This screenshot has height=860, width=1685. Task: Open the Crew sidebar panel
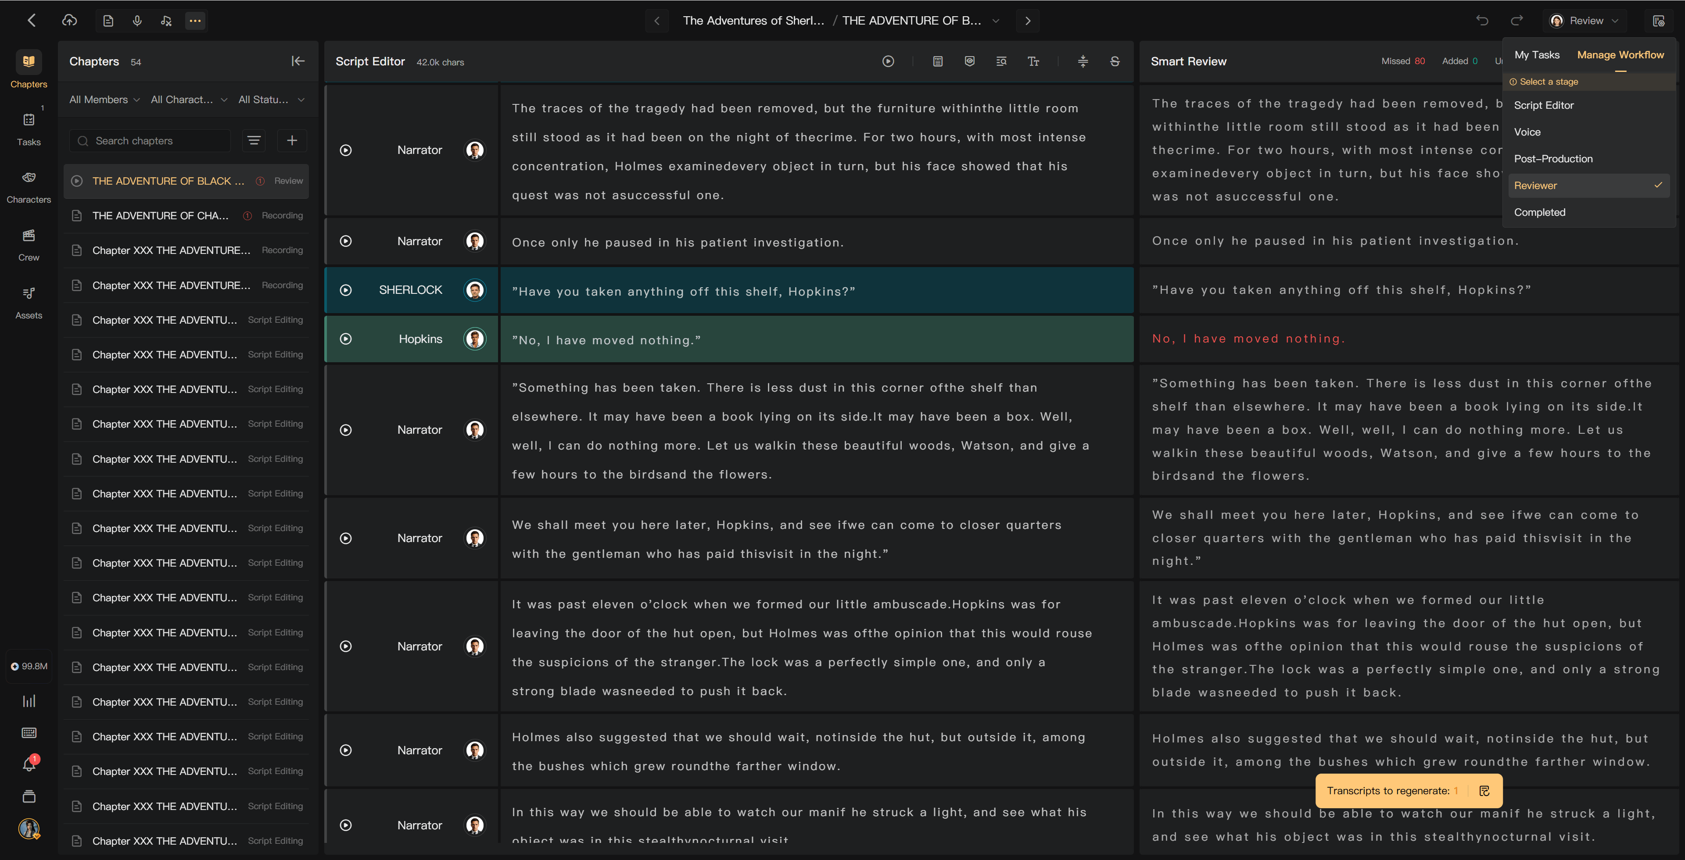click(29, 244)
